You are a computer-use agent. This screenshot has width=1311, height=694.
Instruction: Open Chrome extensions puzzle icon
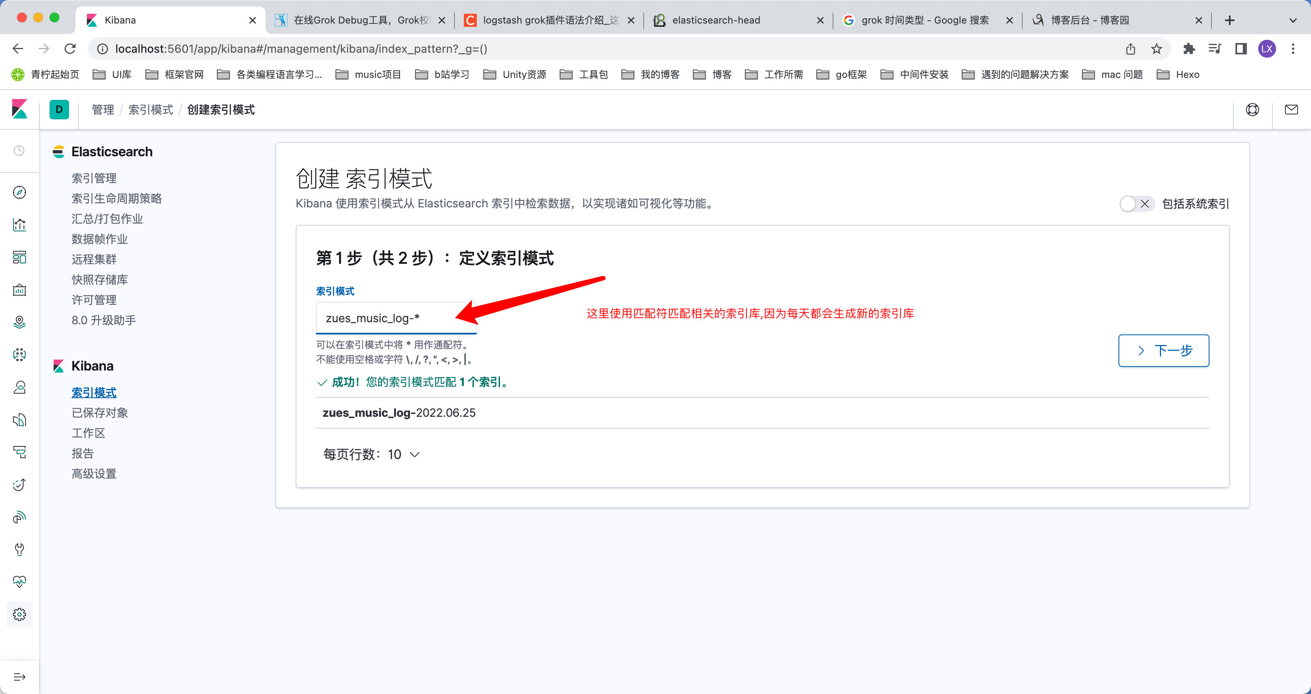pyautogui.click(x=1189, y=49)
